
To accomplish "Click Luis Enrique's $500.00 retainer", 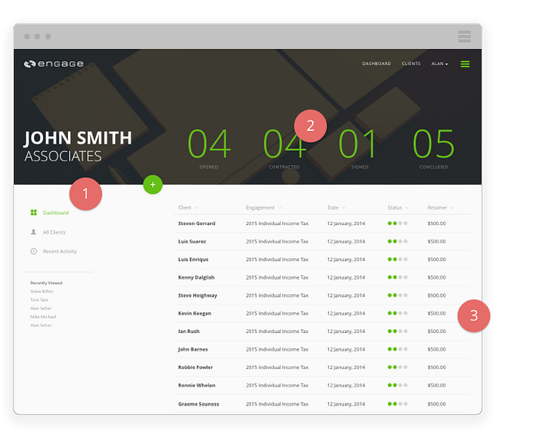I will point(436,260).
